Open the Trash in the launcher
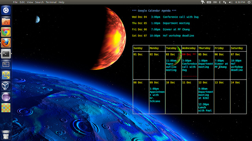Image resolution: width=252 pixels, height=141 pixels. click(6, 135)
